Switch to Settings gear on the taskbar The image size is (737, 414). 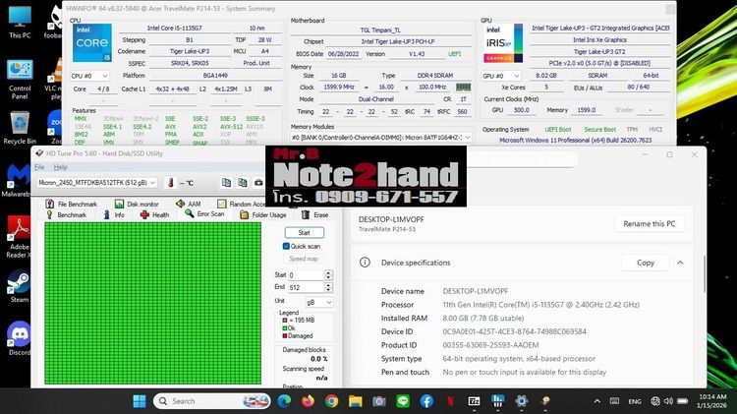pos(521,401)
